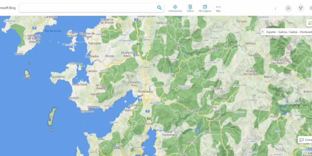
Task: Click the Tremoedo label
Action: [94, 43]
